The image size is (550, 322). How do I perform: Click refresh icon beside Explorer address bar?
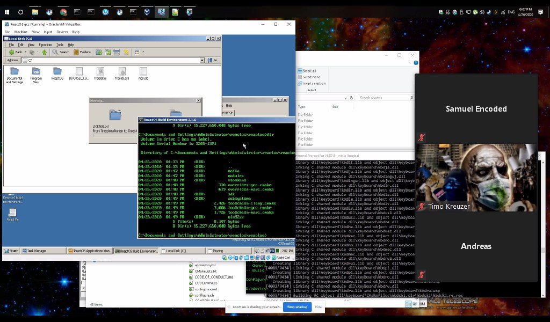pos(351,98)
